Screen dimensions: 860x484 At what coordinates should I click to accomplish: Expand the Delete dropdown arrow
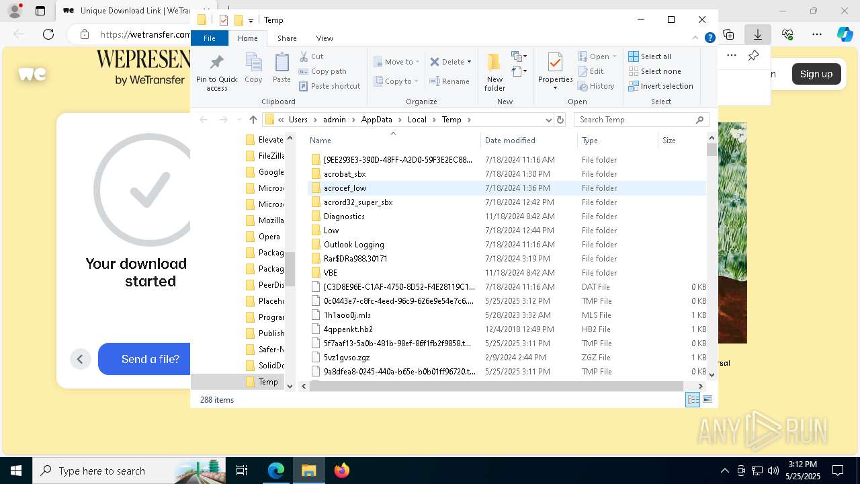coord(469,62)
